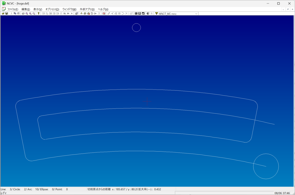Click the yellow funnel icon beside machine file
The width and height of the screenshot is (295, 195).
click(x=156, y=14)
